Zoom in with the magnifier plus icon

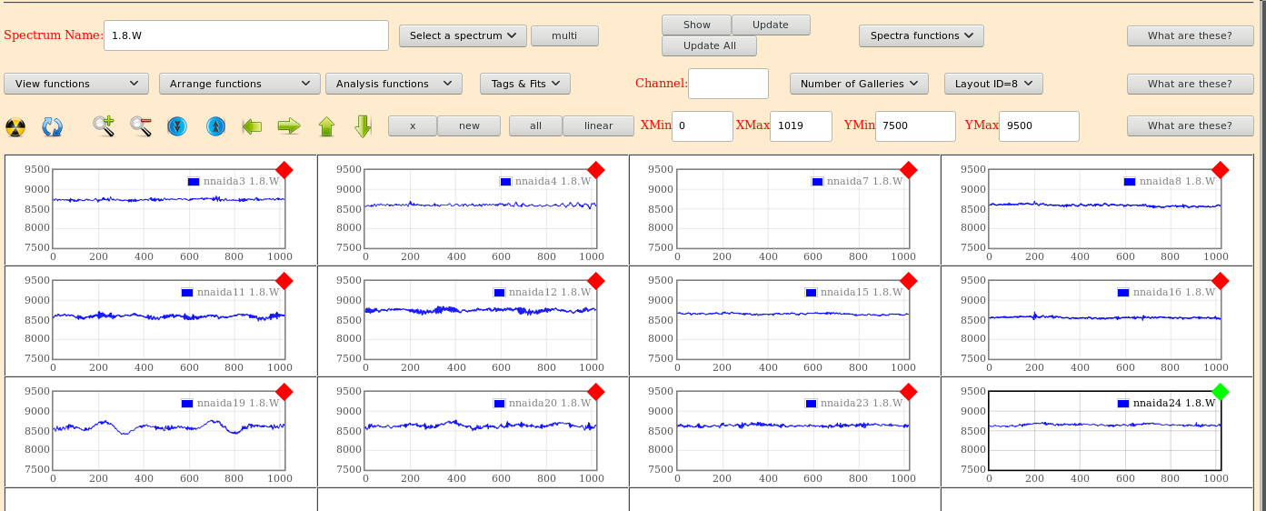pyautogui.click(x=104, y=126)
